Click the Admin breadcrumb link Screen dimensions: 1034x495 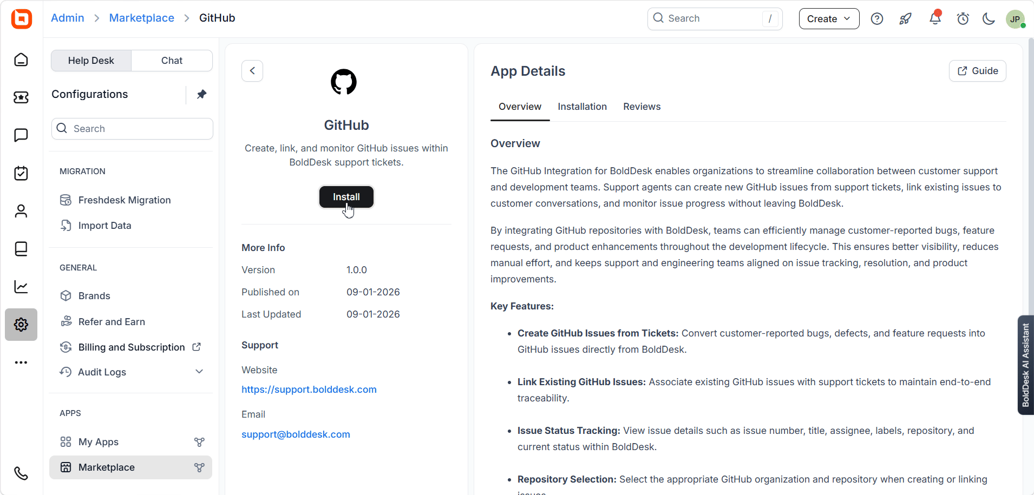(x=68, y=18)
